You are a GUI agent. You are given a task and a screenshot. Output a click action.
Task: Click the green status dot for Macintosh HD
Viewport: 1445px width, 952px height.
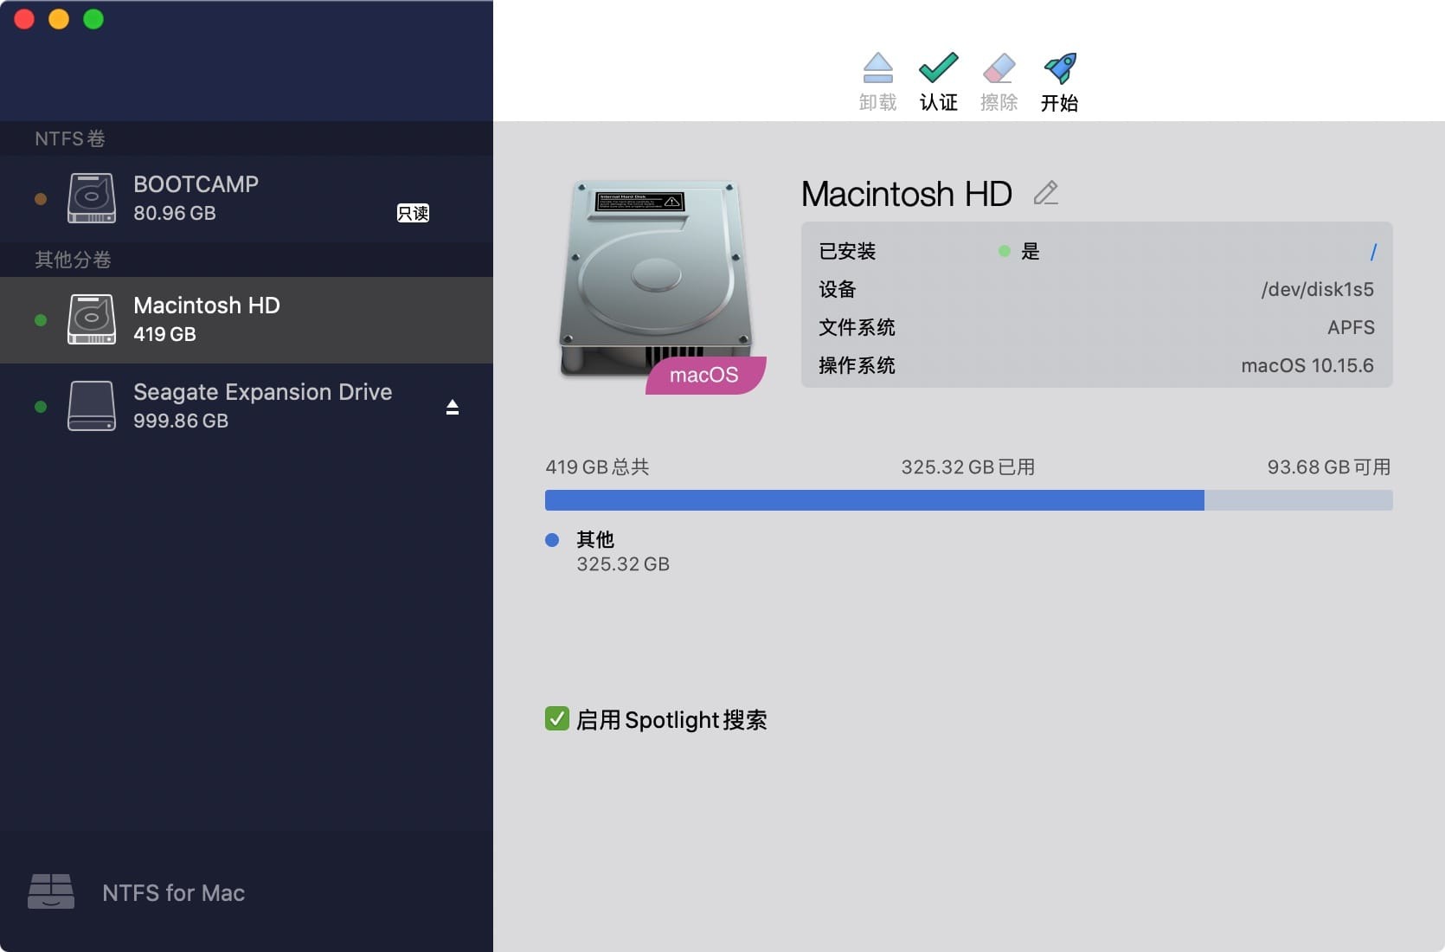coord(40,320)
